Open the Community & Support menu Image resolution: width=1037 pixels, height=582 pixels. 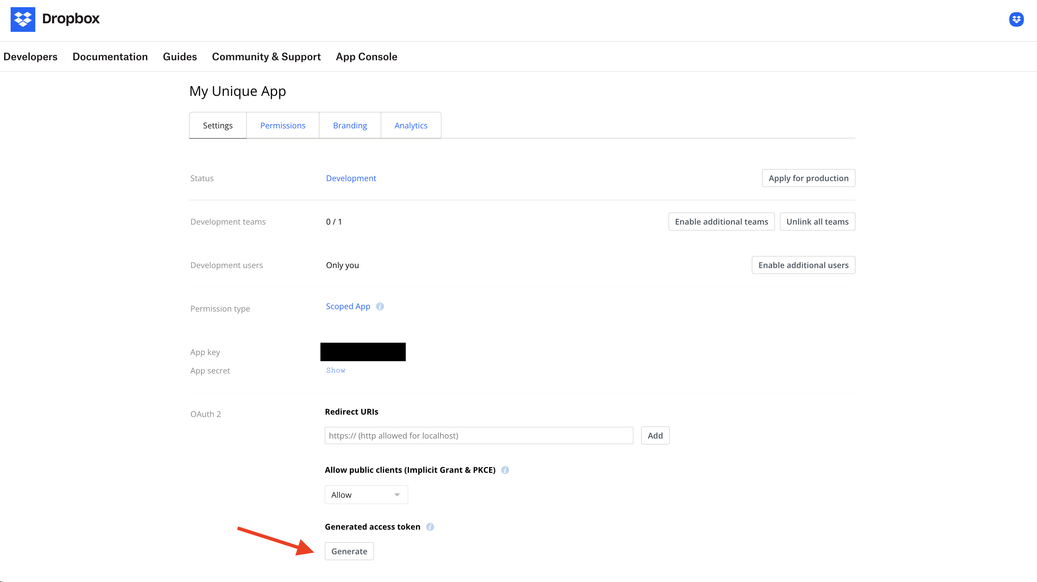point(266,57)
